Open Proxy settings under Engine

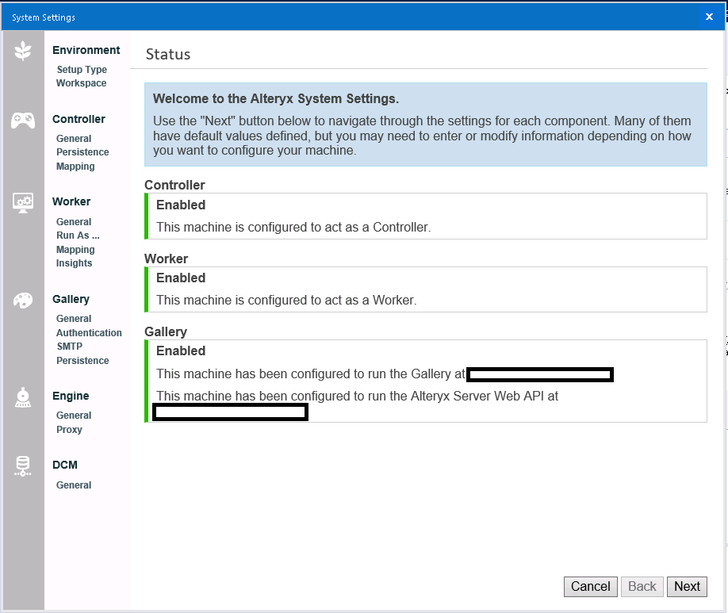pyautogui.click(x=69, y=429)
